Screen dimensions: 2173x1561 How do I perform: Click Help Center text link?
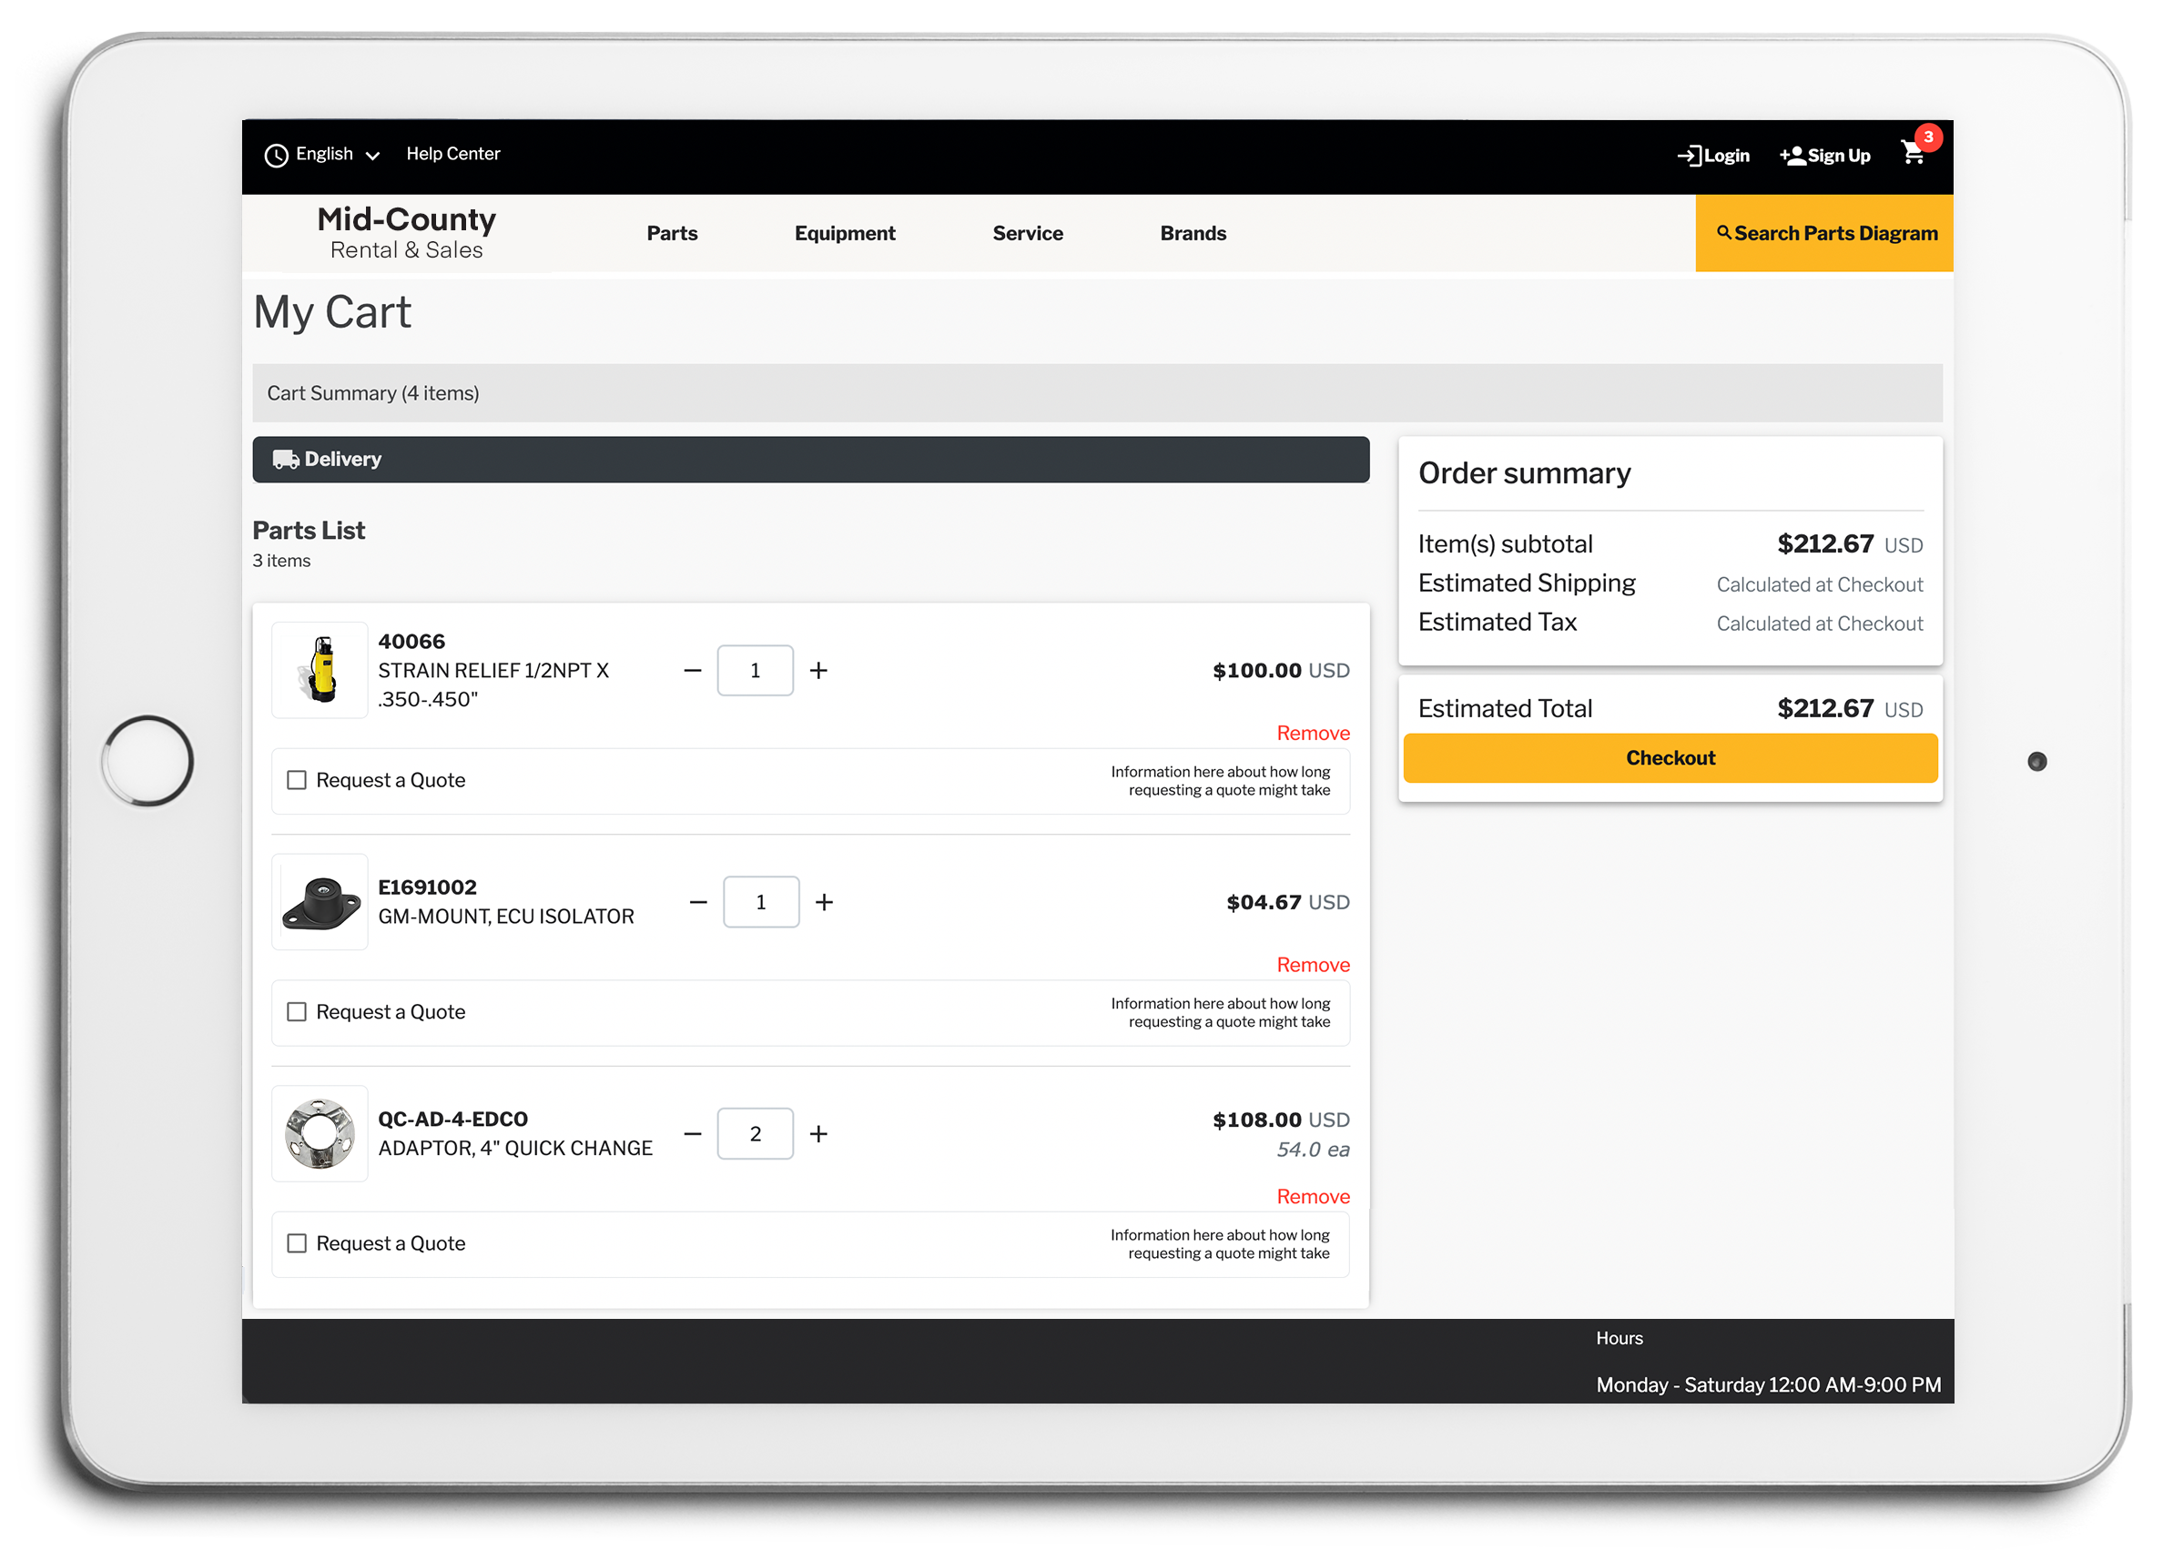(454, 154)
